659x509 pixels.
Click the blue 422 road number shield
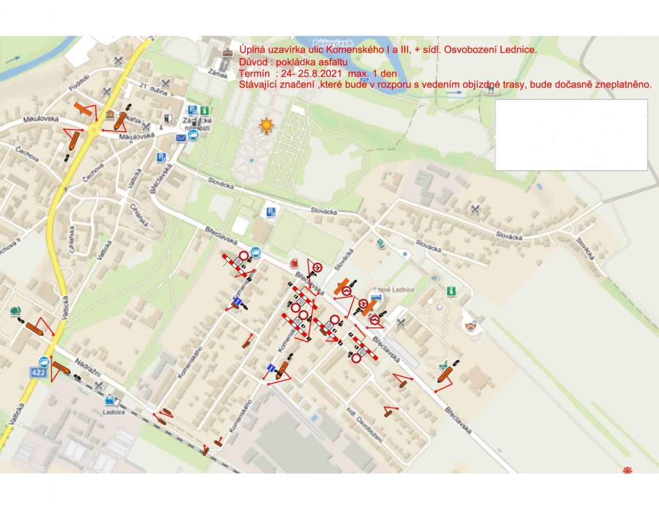tap(38, 374)
